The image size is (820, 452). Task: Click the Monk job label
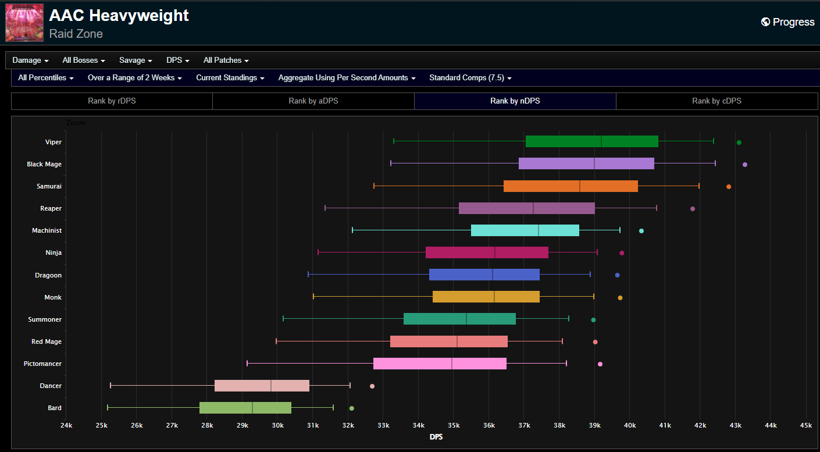tap(53, 297)
